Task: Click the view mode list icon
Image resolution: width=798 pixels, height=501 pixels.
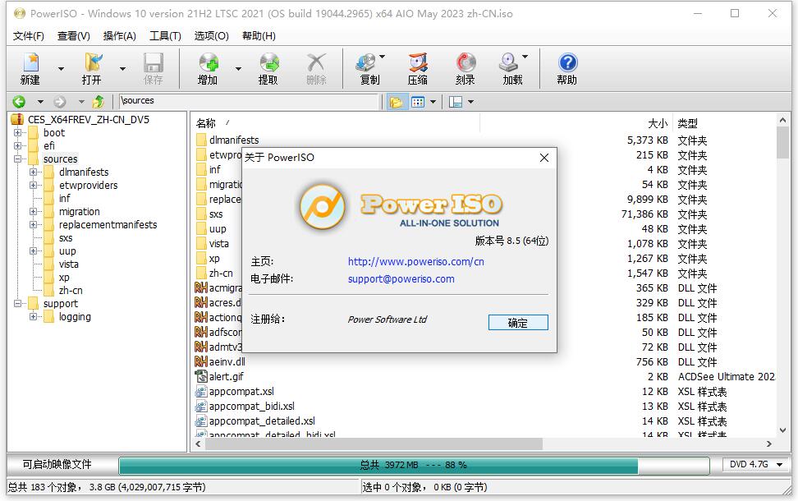Action: pyautogui.click(x=418, y=103)
